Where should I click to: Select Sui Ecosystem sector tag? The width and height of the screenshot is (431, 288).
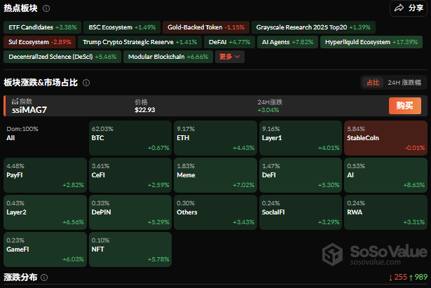39,42
